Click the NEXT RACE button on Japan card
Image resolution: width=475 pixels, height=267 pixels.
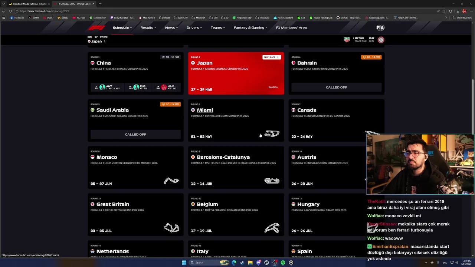[x=272, y=57]
